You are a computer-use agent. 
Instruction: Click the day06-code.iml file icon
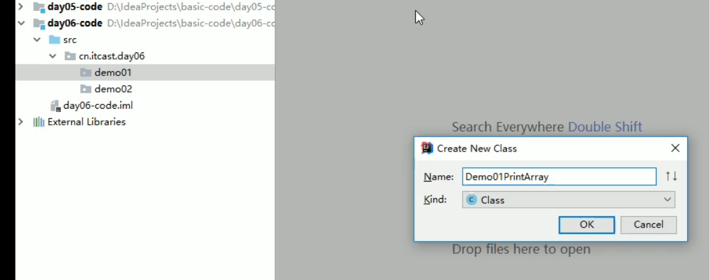click(x=56, y=105)
